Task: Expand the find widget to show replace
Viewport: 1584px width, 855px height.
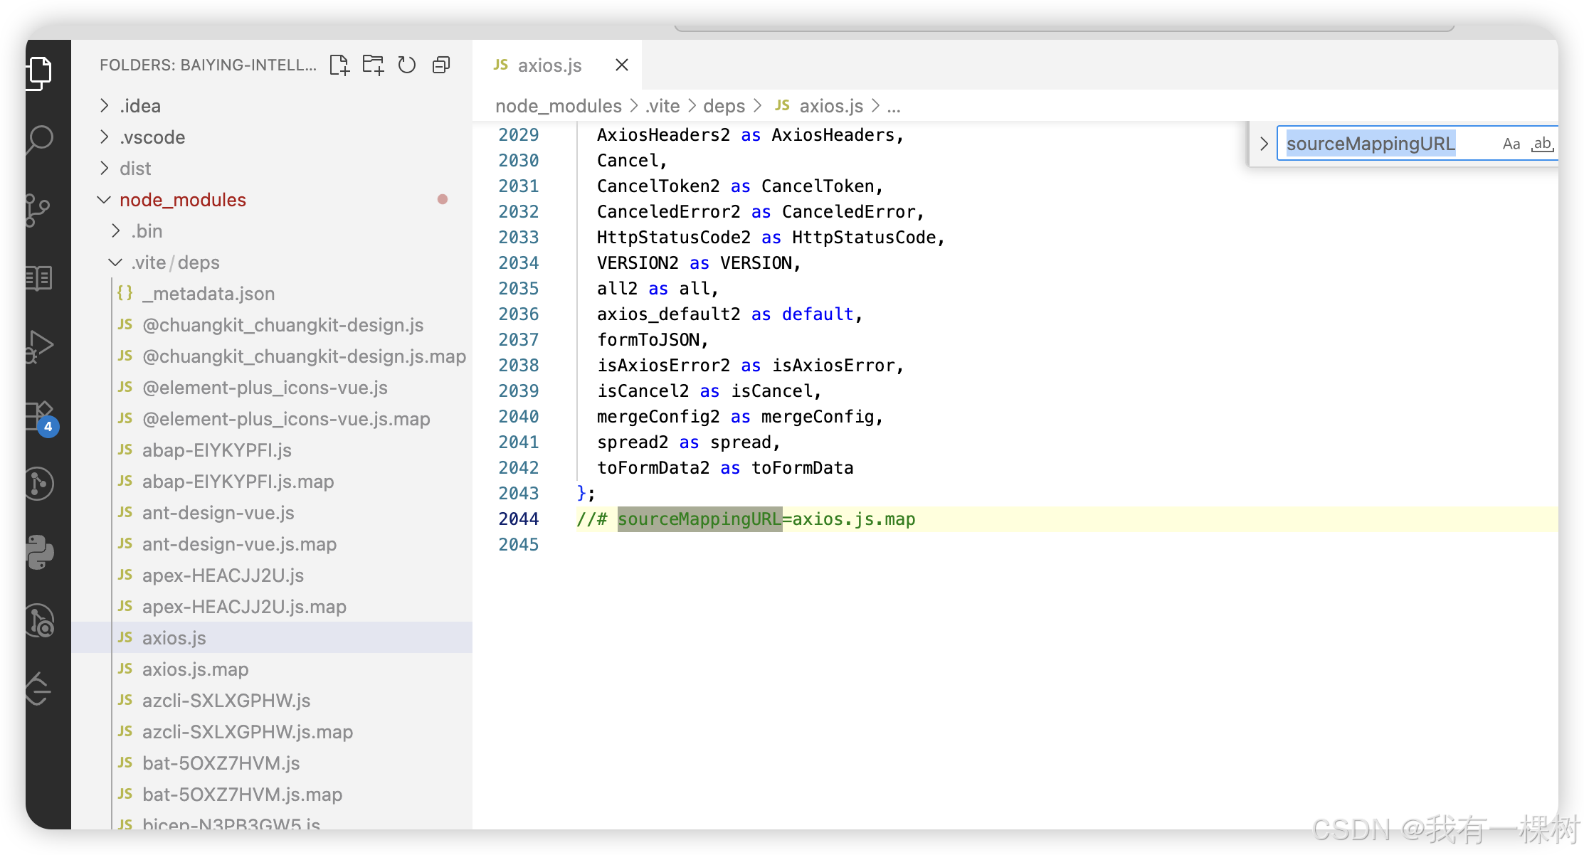Action: [x=1264, y=143]
